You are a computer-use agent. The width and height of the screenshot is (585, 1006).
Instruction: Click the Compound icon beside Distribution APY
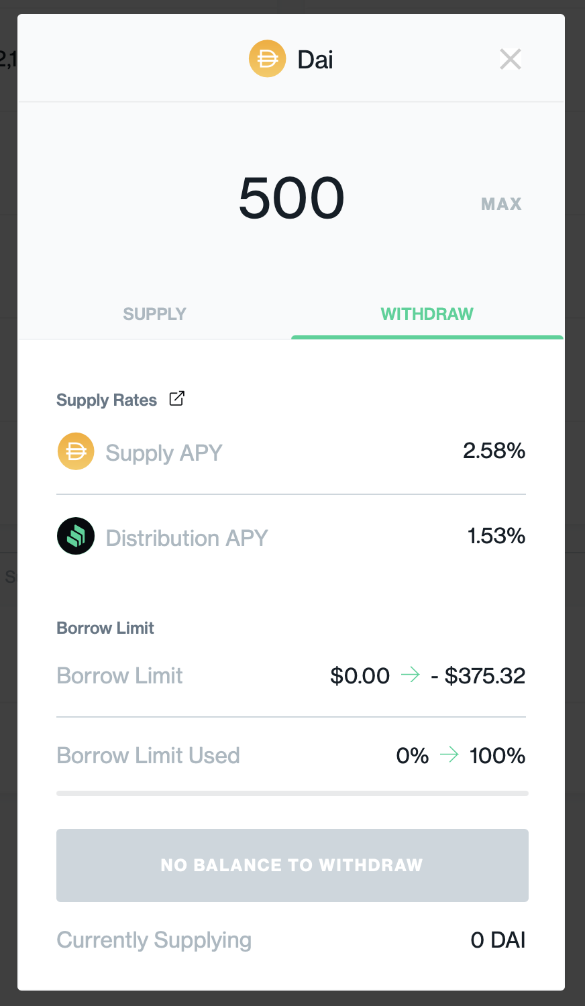coord(76,536)
